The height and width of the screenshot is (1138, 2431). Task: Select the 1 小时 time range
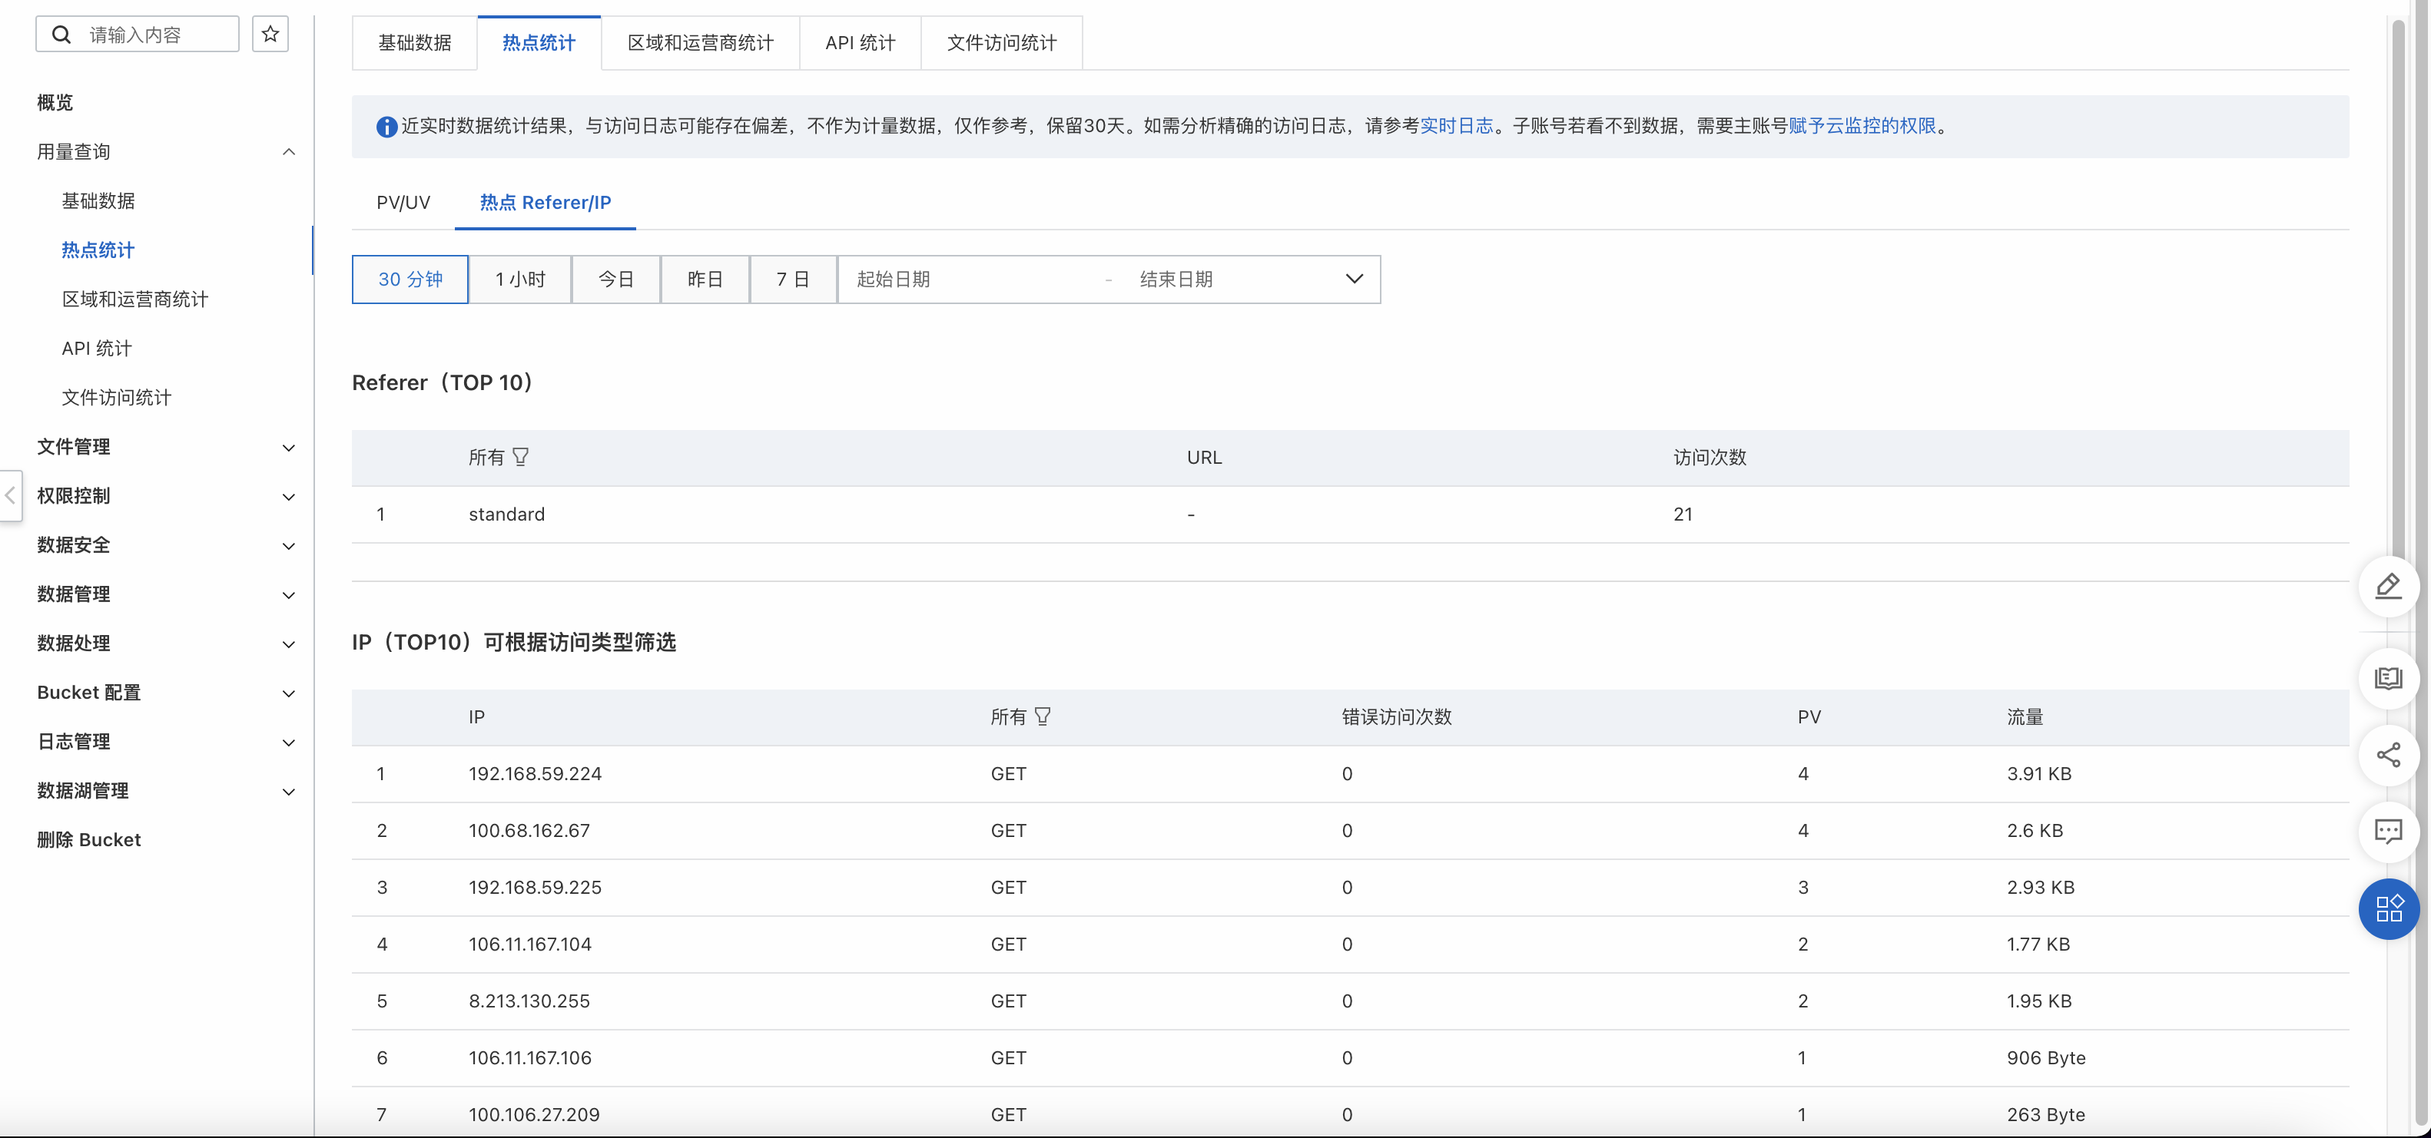tap(520, 279)
